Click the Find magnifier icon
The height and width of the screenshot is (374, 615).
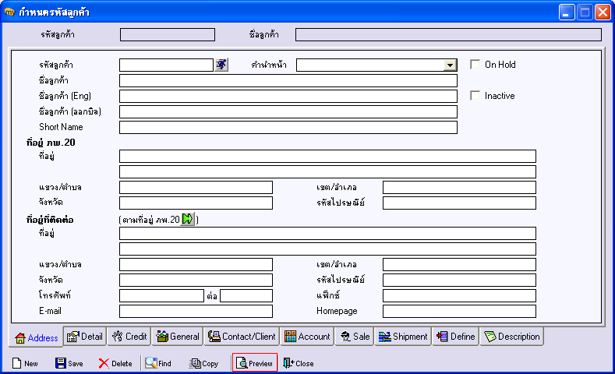point(151,363)
